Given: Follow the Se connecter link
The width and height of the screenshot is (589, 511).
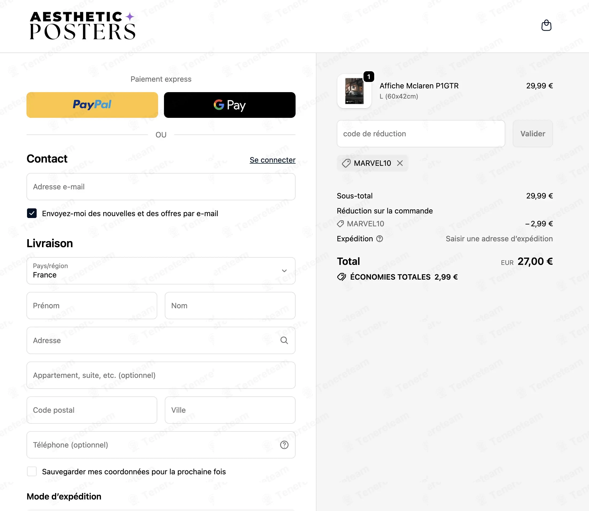Looking at the screenshot, I should (x=272, y=160).
